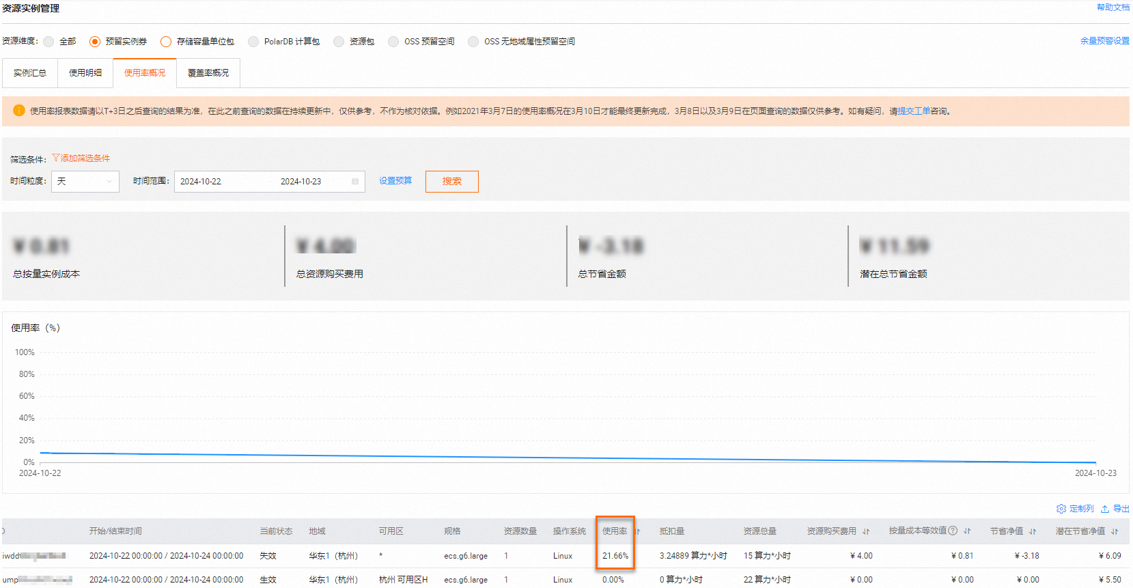The height and width of the screenshot is (588, 1133).
Task: Click the 潜在总节省金额 summary label
Action: click(893, 274)
